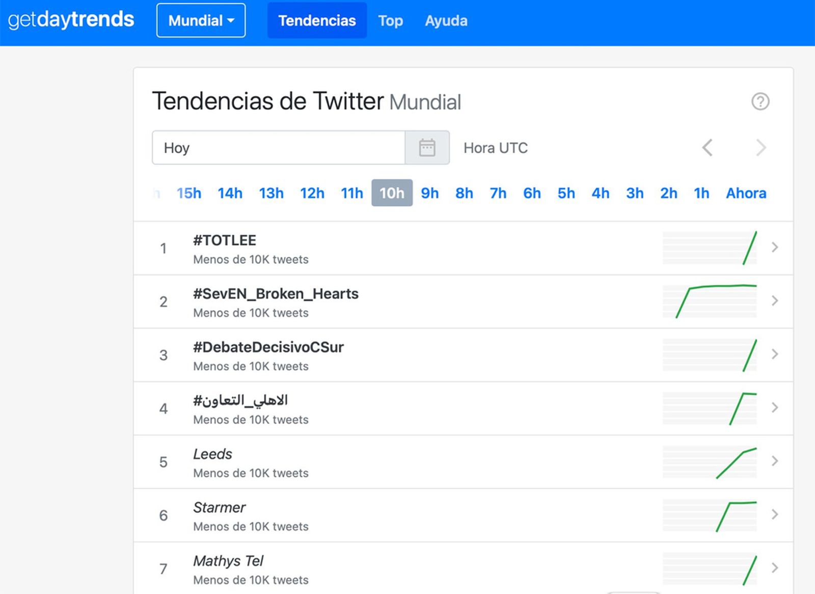Open the #TOTLEE trend
This screenshot has height=594, width=815.
click(x=225, y=240)
